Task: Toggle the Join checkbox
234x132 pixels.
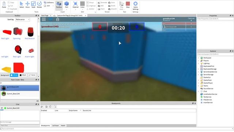Action: point(45,6)
